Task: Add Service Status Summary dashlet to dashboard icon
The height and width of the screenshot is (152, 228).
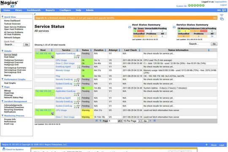Action: tap(174, 27)
